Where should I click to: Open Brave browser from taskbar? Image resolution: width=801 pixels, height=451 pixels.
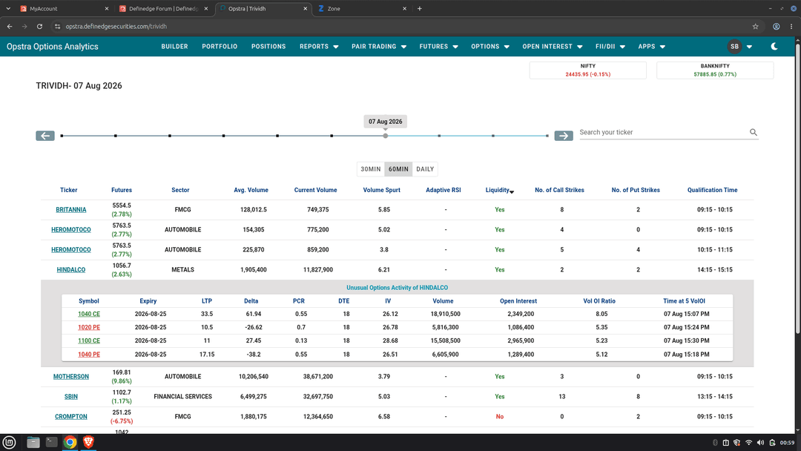click(88, 442)
